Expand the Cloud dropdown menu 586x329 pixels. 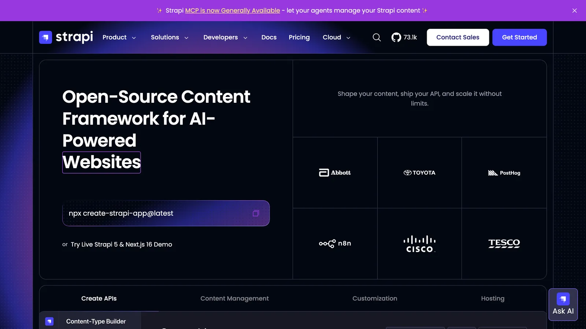coord(337,37)
